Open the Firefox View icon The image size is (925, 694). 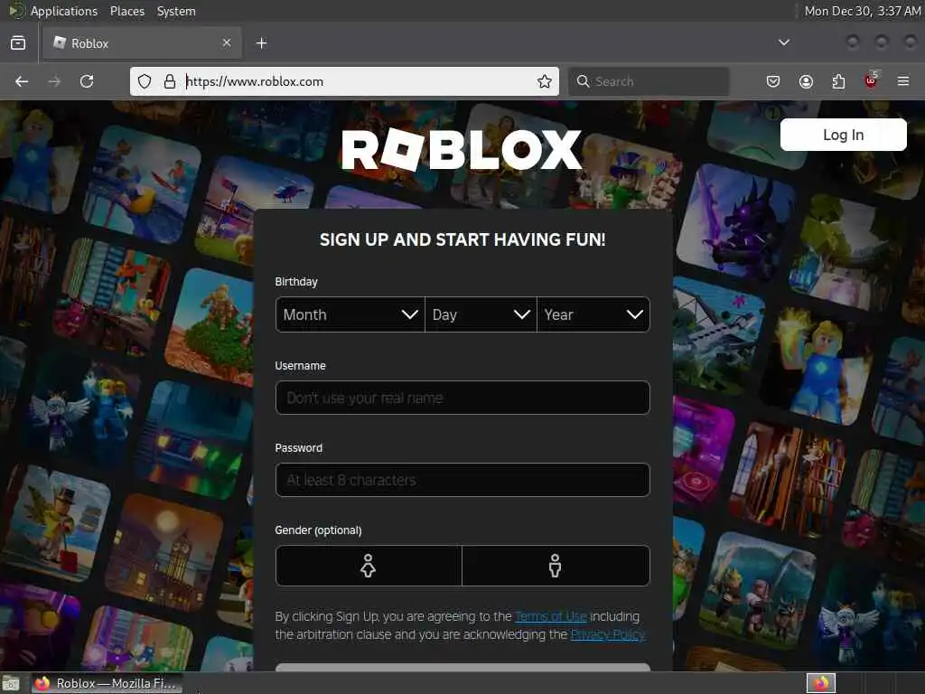tap(18, 43)
